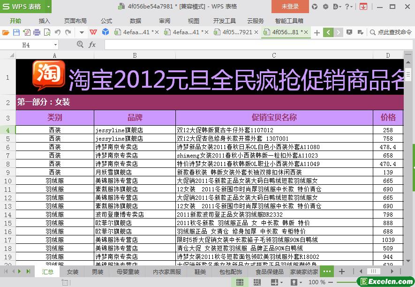Jump to the last sheet tab arrow
Image resolution: width=415 pixels, height=287 pixels.
(28, 271)
